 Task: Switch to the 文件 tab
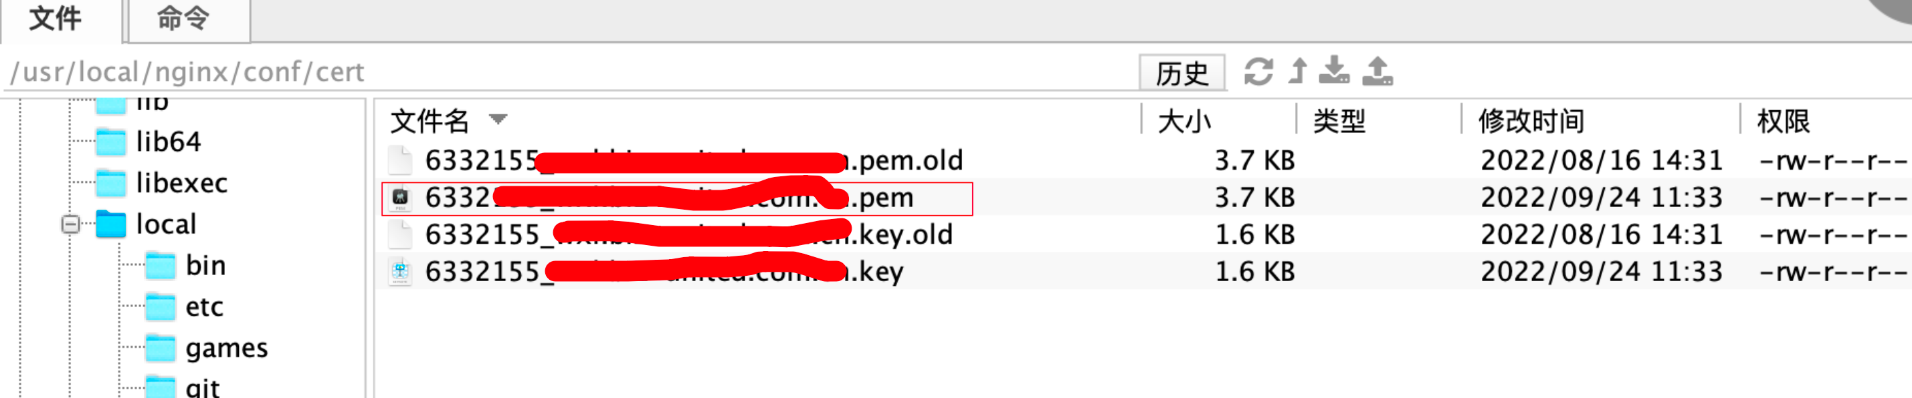tap(56, 19)
